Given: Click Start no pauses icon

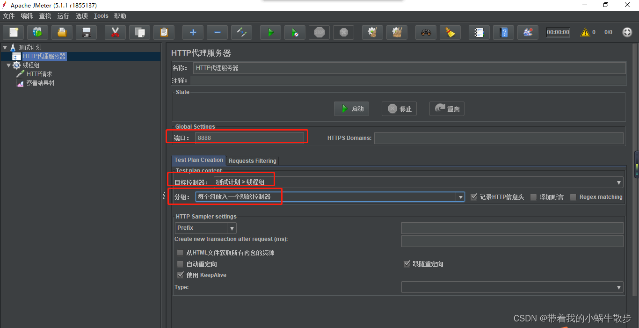Looking at the screenshot, I should [x=295, y=32].
